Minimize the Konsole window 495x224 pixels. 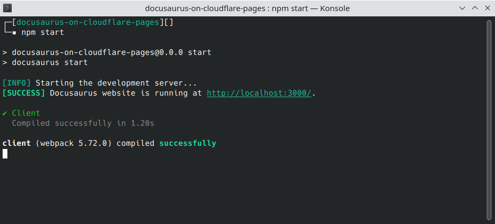(x=462, y=8)
